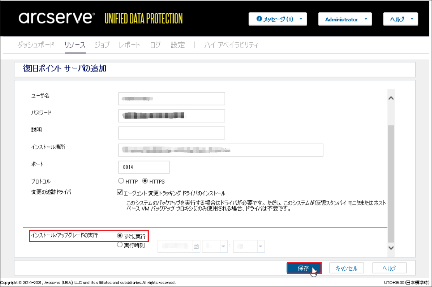Open the メッセージ (1) dropdown

click(278, 19)
